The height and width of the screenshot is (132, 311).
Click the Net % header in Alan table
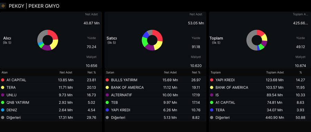[92, 73]
